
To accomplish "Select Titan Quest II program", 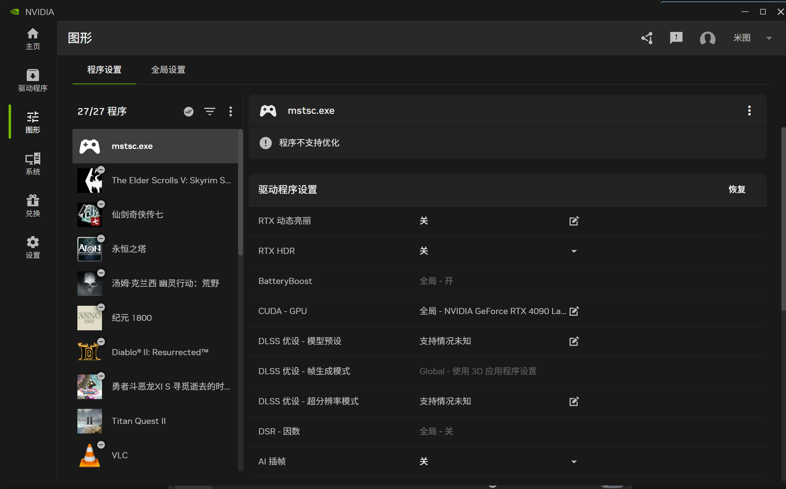I will 155,421.
